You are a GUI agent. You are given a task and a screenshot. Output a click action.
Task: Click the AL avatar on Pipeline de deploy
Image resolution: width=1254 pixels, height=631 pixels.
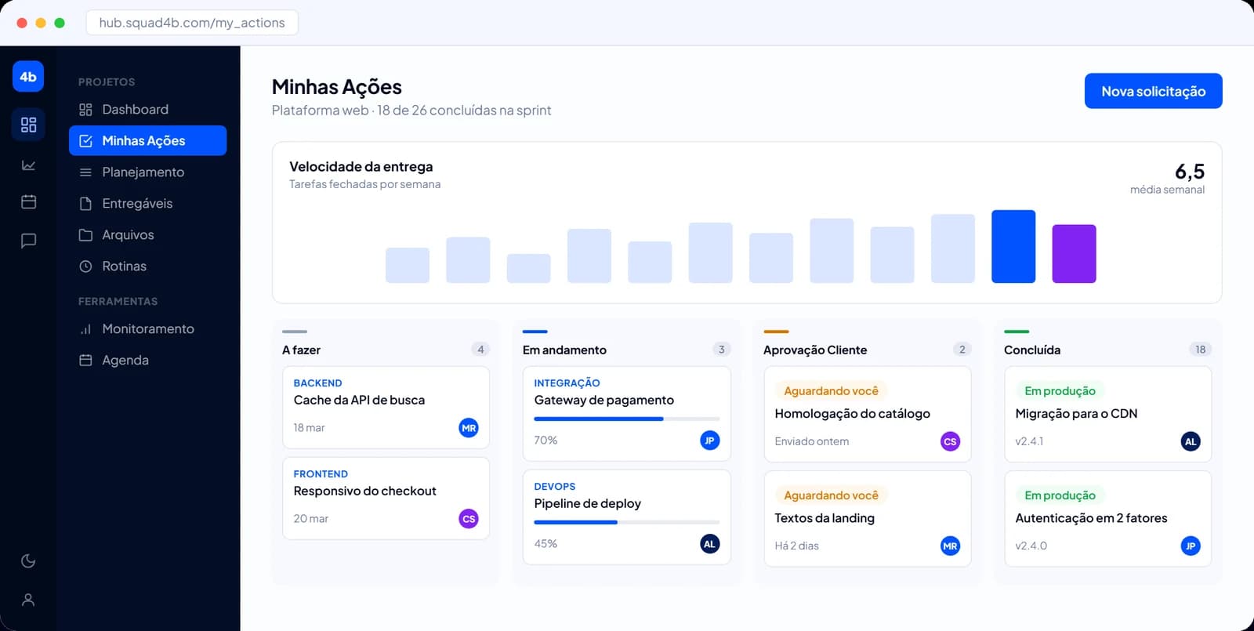click(709, 544)
